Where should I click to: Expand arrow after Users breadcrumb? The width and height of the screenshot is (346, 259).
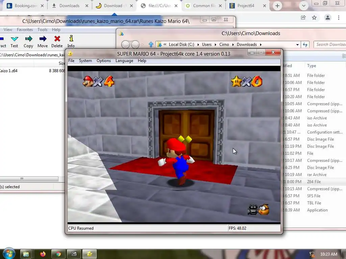point(215,45)
